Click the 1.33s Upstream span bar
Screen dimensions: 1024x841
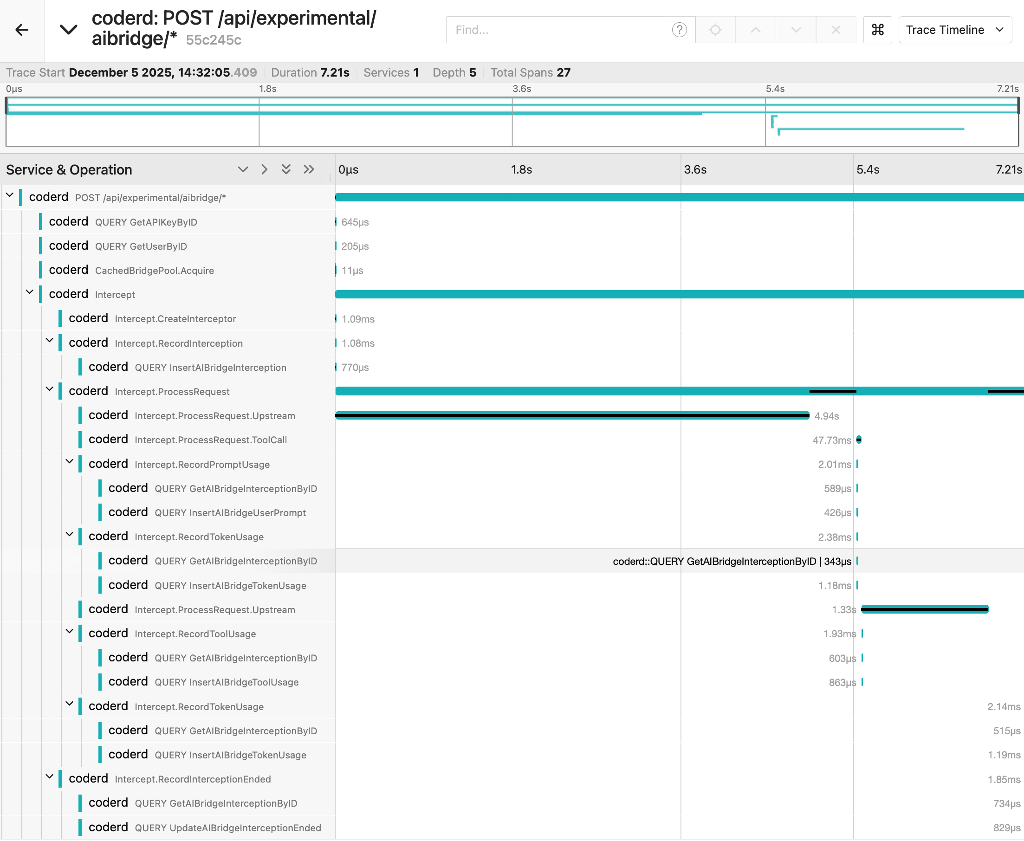924,609
